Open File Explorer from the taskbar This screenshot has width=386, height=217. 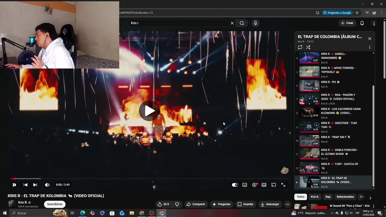132,213
